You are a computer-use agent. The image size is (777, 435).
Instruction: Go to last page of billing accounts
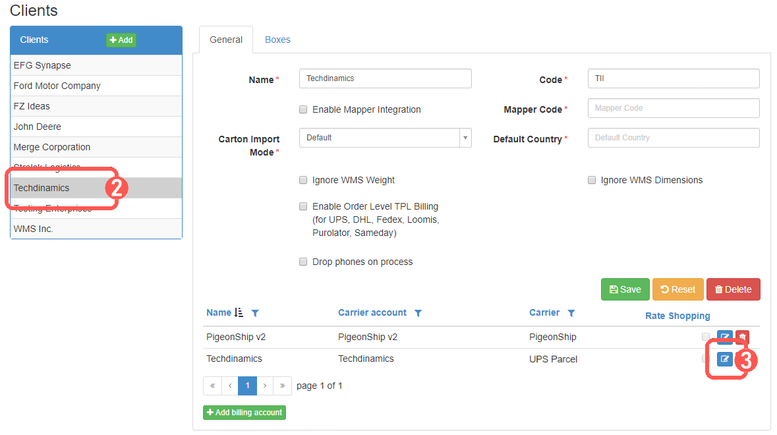tap(283, 386)
